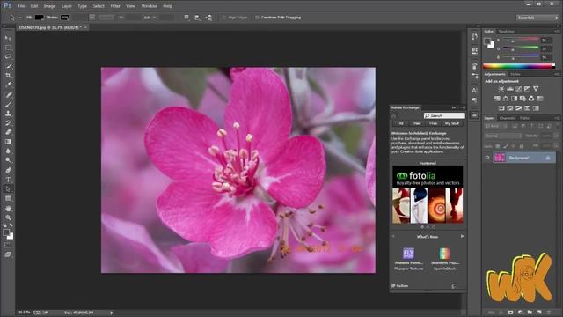Open path alignment options
563x317 pixels.
tap(197, 18)
